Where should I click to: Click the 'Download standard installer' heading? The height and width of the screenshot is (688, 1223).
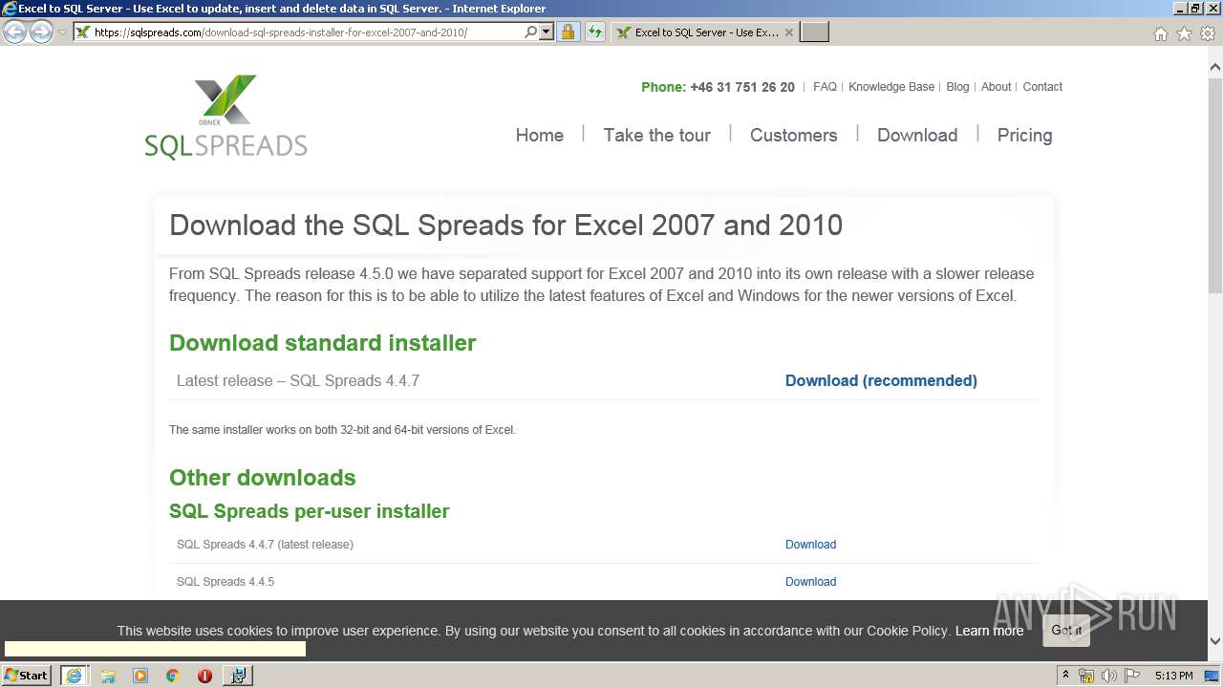click(x=323, y=343)
